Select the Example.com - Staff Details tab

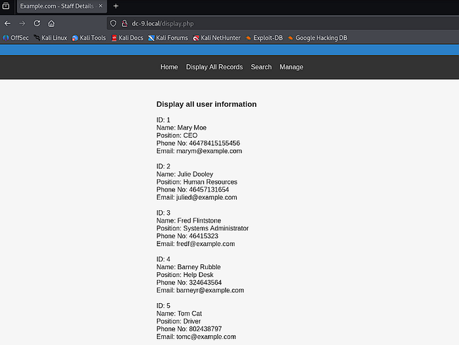click(62, 6)
